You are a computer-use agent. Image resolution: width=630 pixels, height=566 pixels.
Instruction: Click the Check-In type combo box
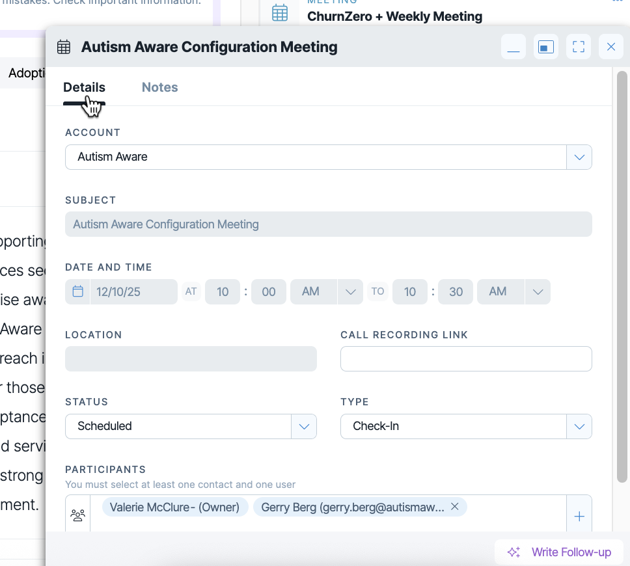pyautogui.click(x=466, y=427)
